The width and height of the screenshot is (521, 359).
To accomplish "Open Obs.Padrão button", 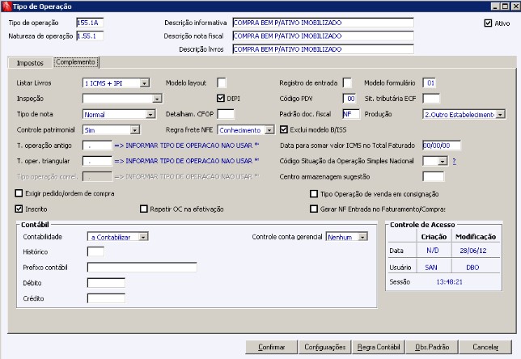I will point(432,347).
